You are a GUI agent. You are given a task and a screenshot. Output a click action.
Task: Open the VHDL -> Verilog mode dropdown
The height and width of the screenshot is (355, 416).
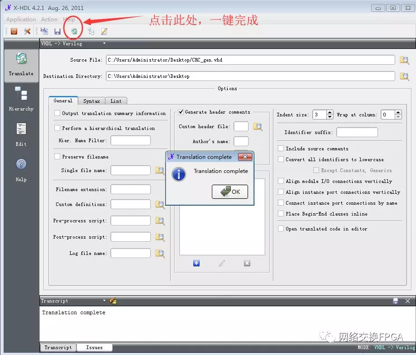tap(104, 43)
